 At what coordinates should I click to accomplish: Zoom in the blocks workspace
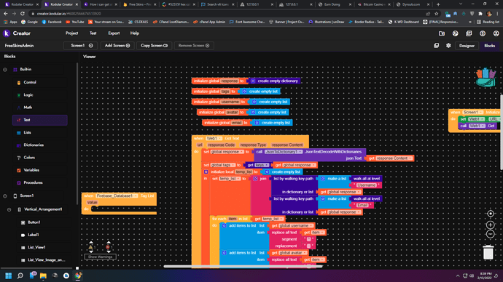[x=490, y=225]
